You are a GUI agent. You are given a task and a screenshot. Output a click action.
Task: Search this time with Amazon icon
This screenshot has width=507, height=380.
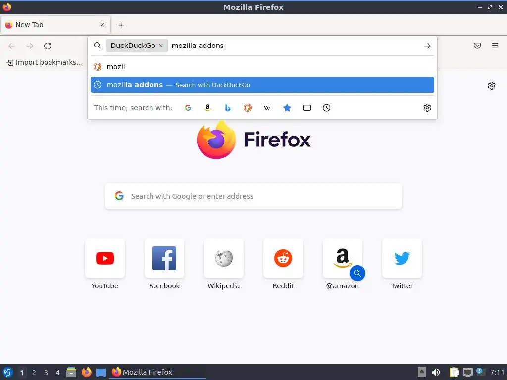coord(208,108)
